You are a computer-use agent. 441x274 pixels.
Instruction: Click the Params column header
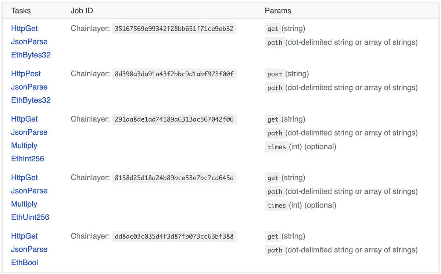(278, 11)
